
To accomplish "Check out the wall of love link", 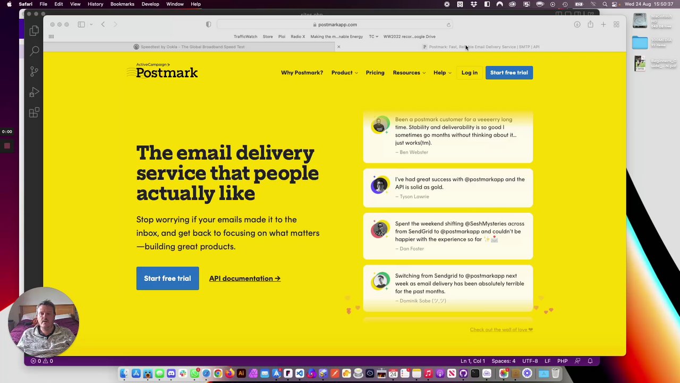I will click(501, 330).
